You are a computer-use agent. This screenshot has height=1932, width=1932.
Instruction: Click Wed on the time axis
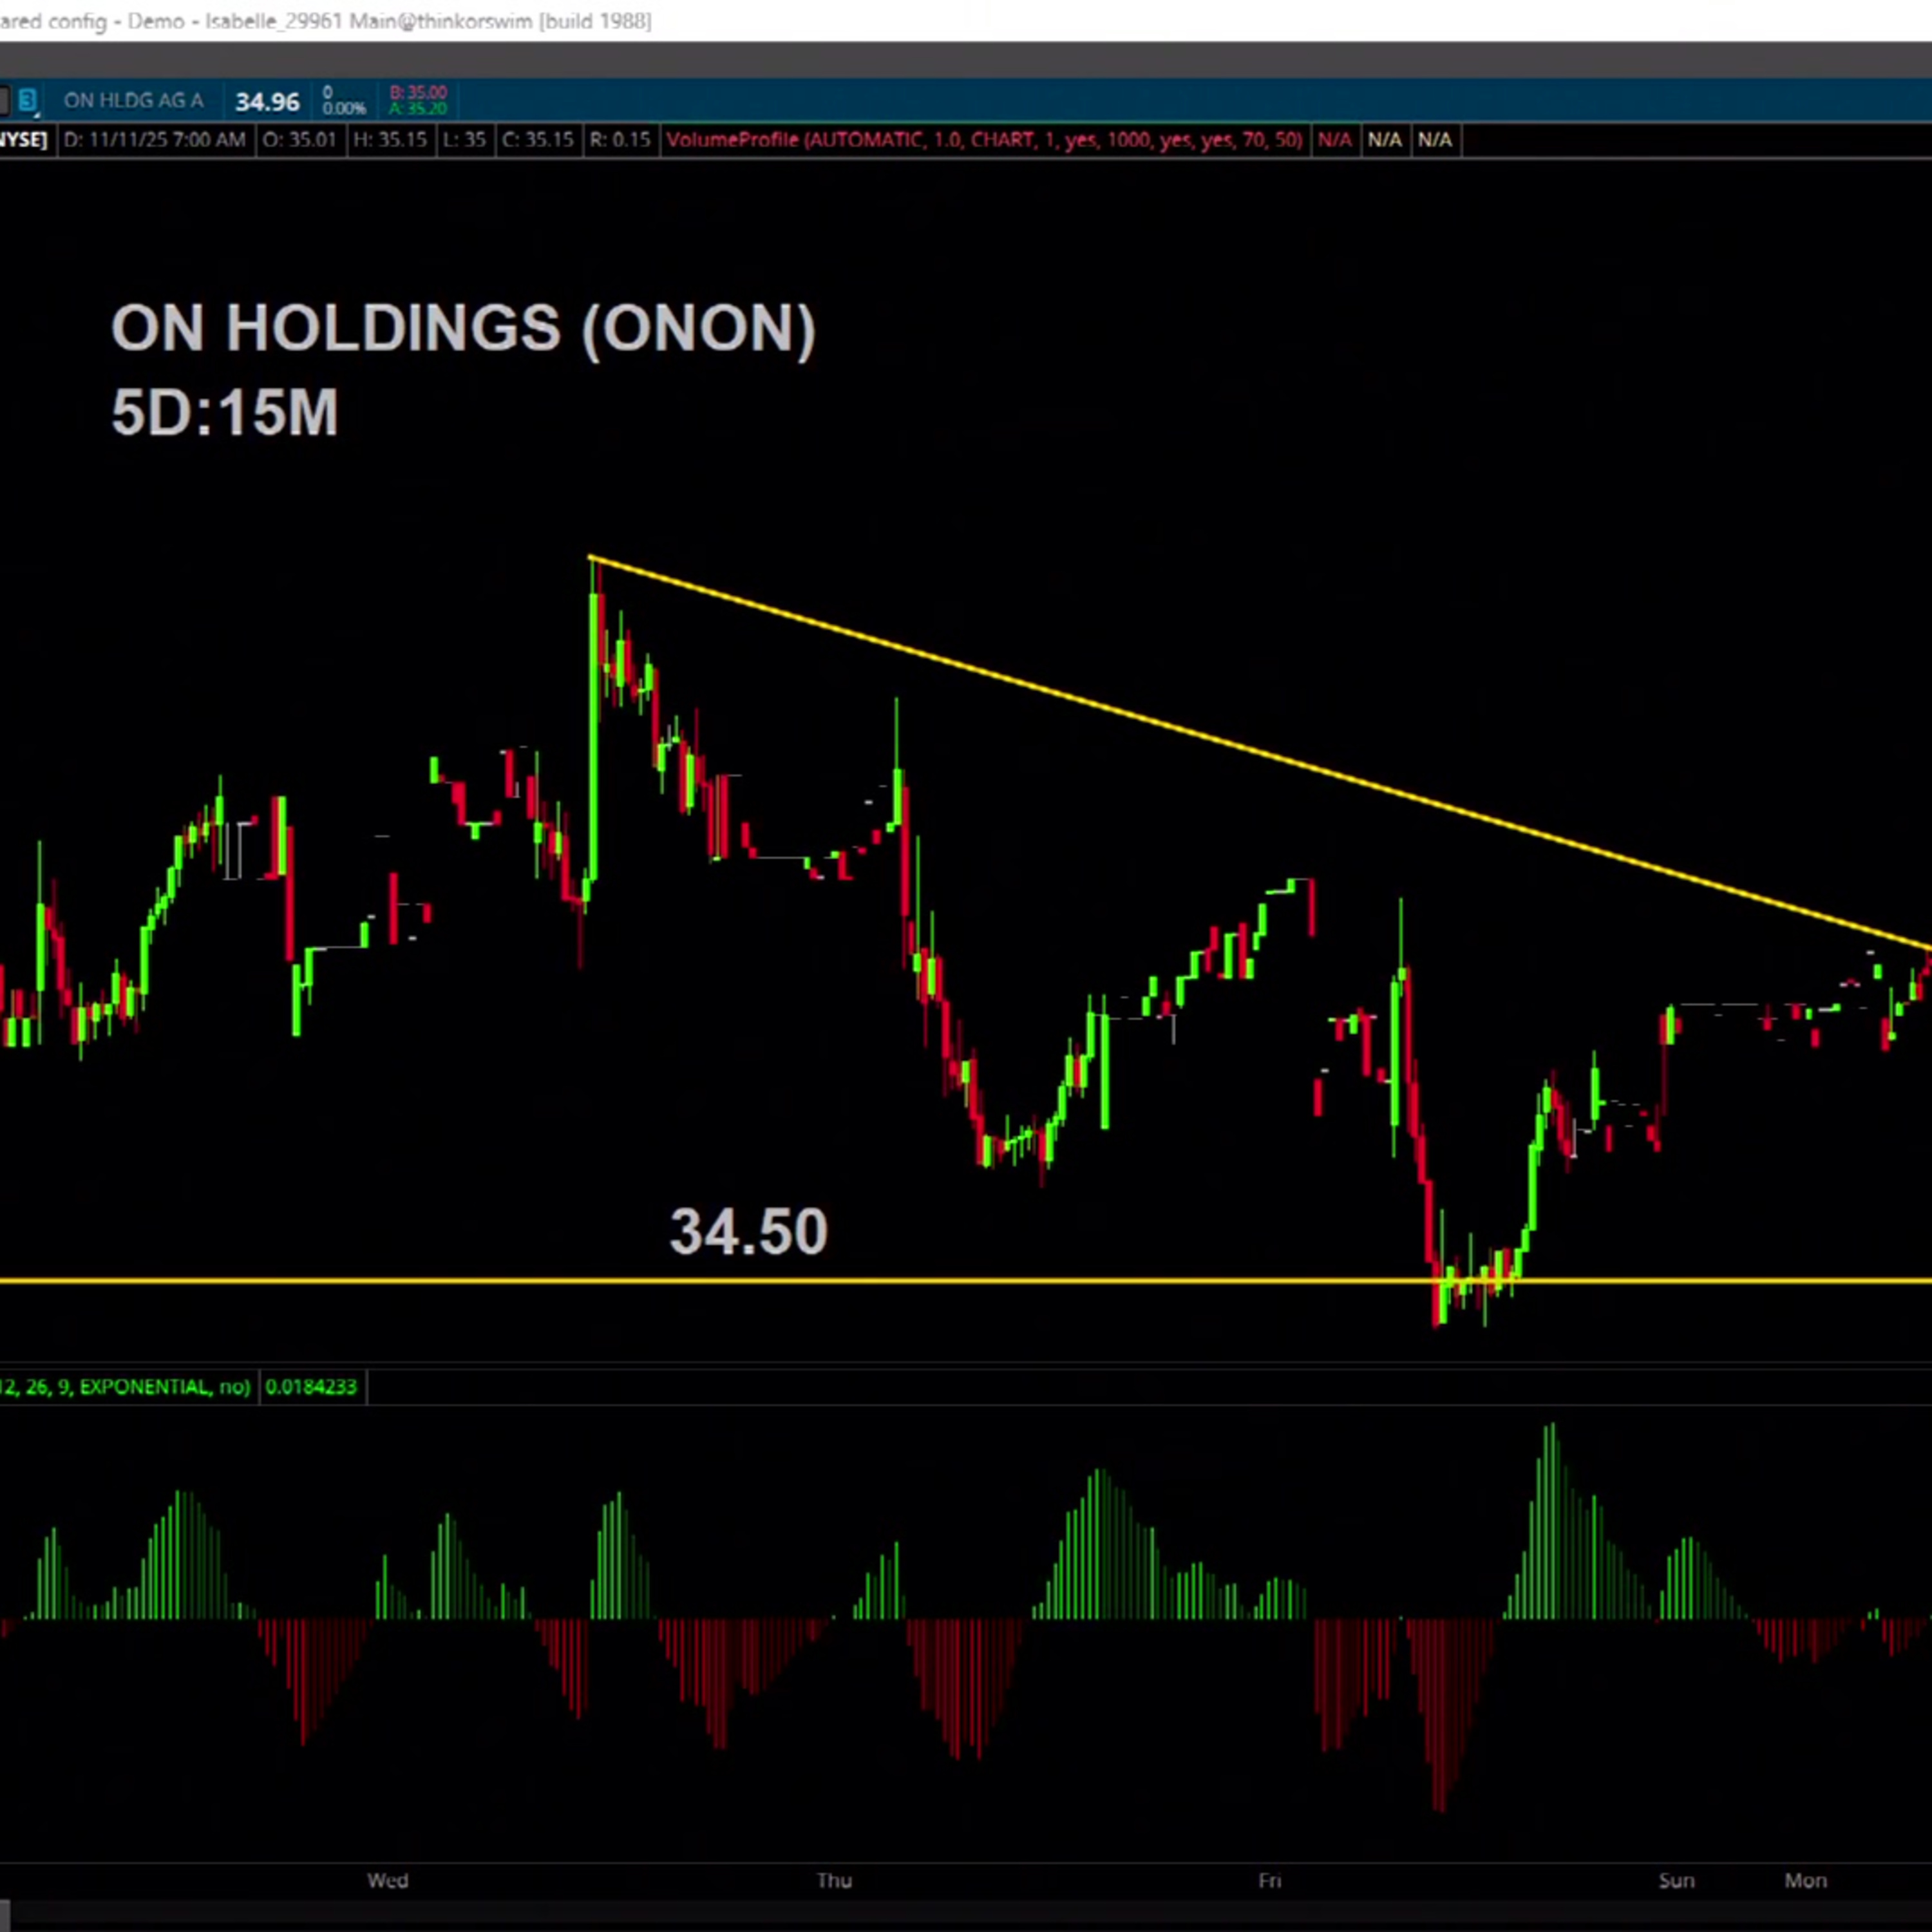click(388, 1881)
